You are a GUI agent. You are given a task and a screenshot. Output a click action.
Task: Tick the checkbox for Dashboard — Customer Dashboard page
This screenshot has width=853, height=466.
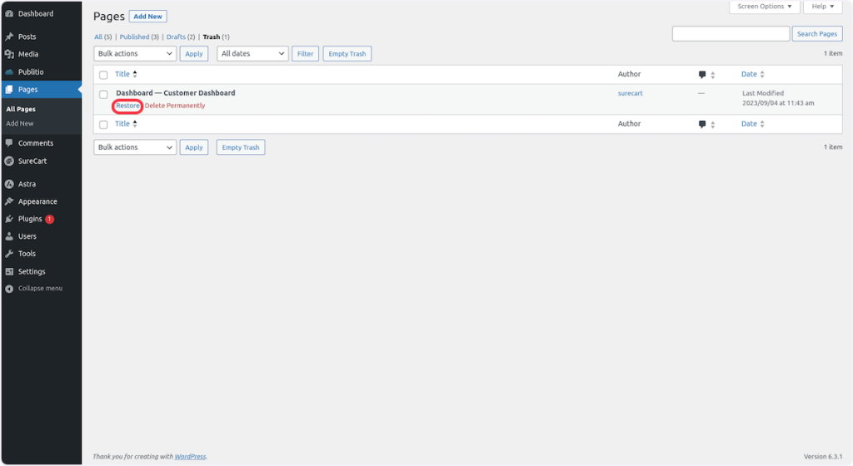tap(103, 94)
